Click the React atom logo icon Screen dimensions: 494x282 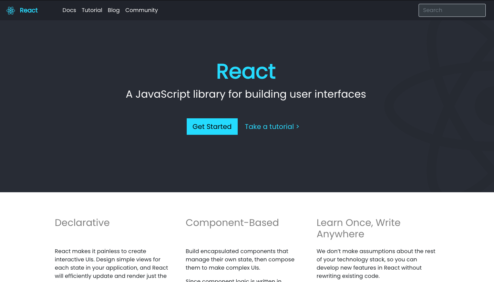(11, 10)
